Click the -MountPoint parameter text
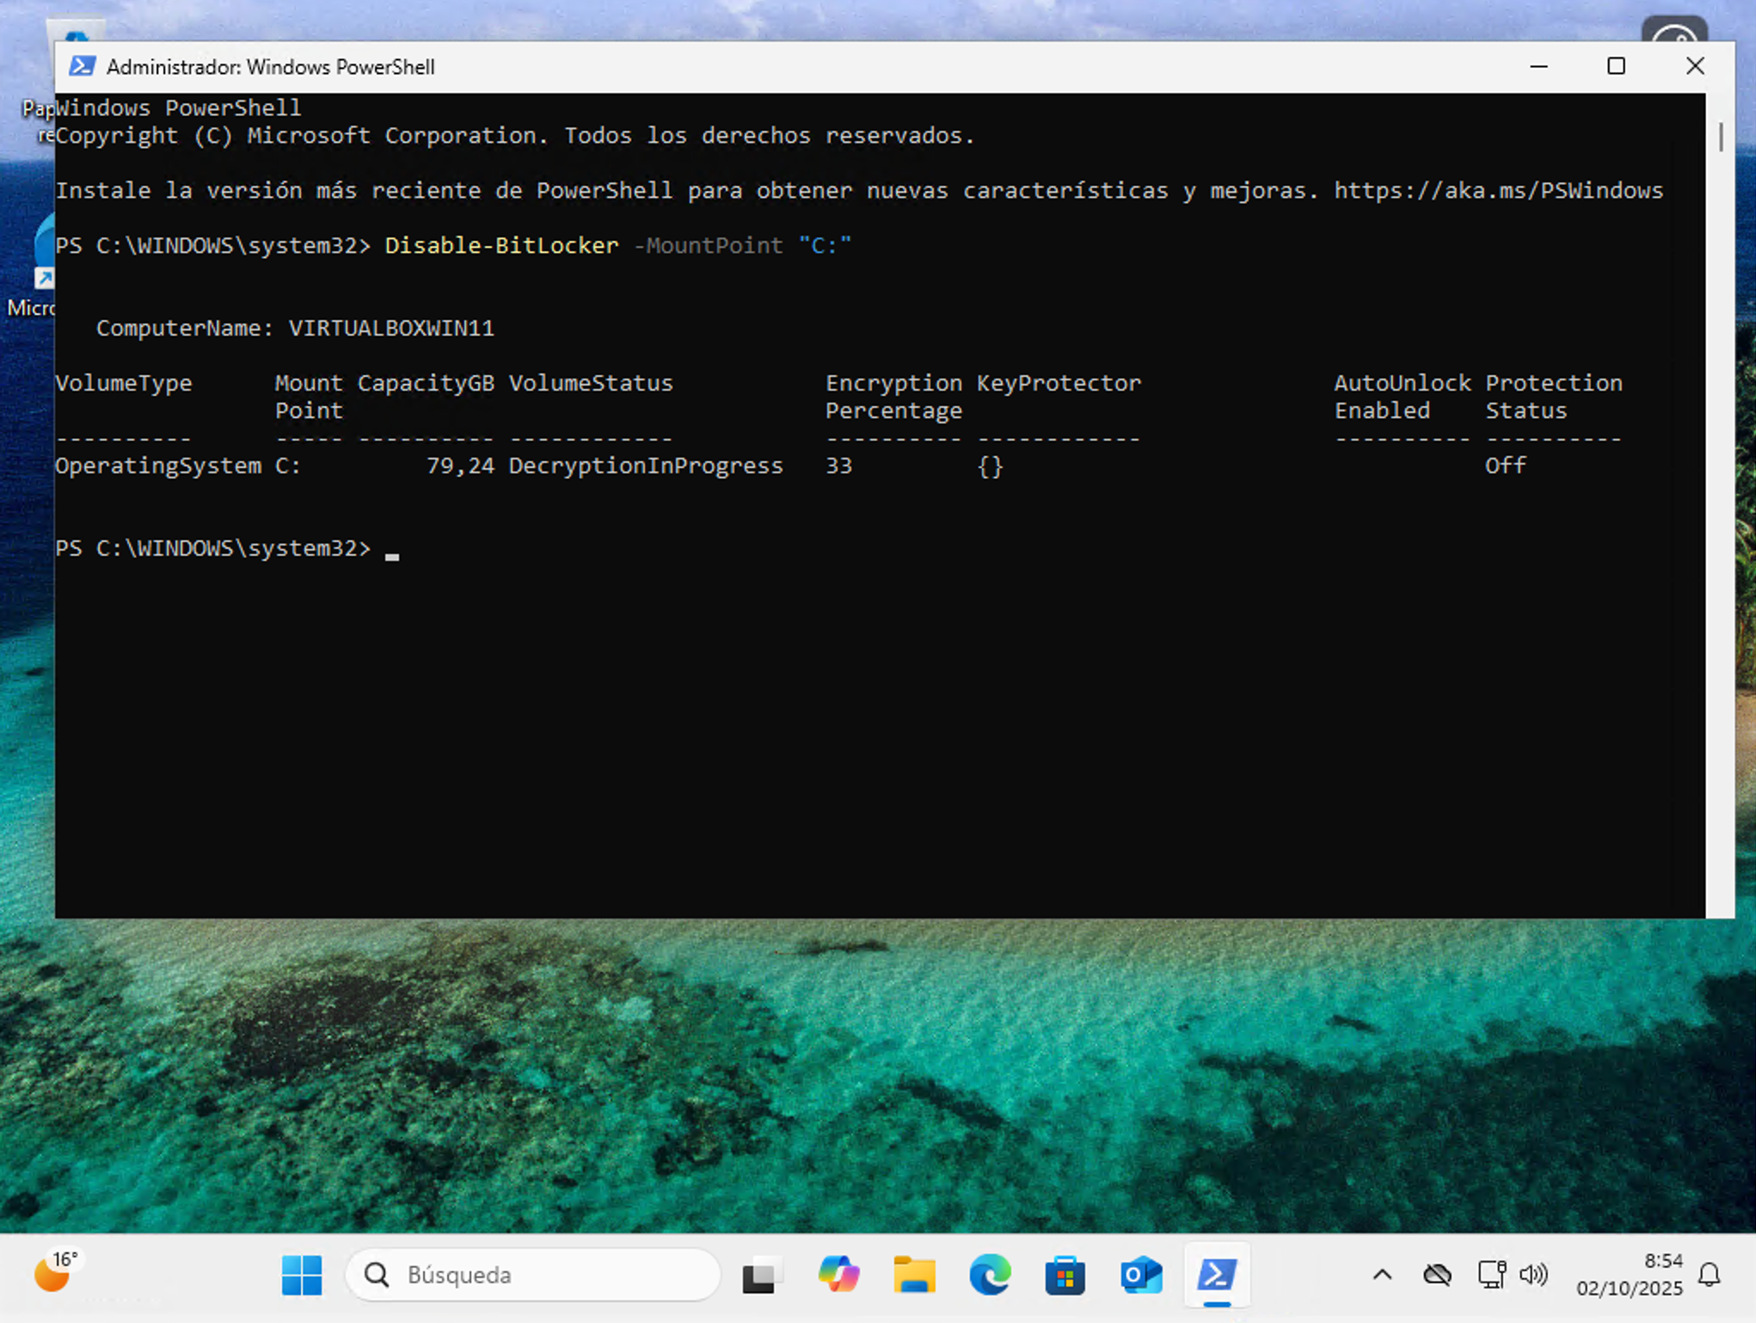This screenshot has width=1756, height=1323. pyautogui.click(x=708, y=245)
